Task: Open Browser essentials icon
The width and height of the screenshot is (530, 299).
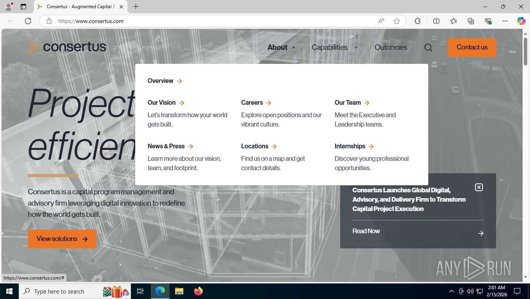Action: pyautogui.click(x=488, y=21)
